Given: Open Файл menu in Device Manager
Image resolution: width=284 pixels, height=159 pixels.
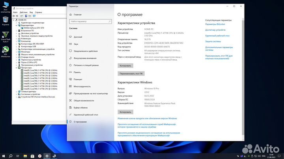Looking at the screenshot, I should 15,12.
